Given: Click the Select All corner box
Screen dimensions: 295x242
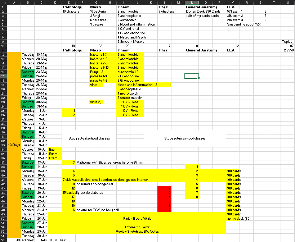Looking at the screenshot, I should tap(3, 2).
